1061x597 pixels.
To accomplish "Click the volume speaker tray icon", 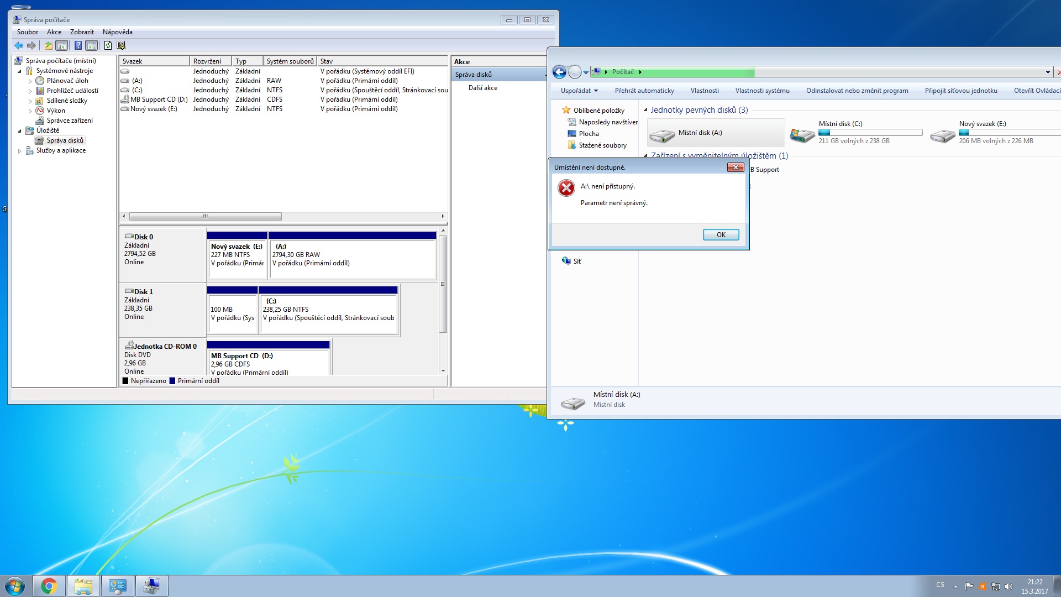I will pyautogui.click(x=1009, y=586).
